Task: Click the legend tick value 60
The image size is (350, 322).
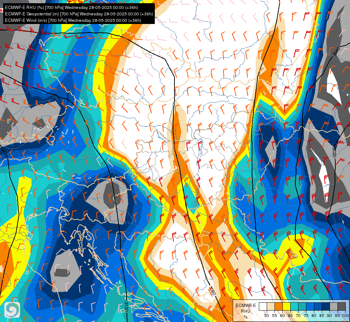Action: pyautogui.click(x=282, y=316)
